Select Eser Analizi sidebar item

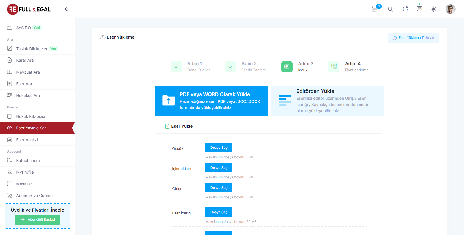[x=27, y=140]
